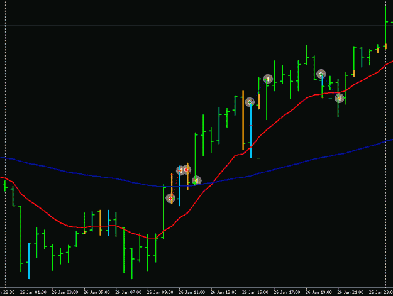Click the tall cyan bar near 15:00
393x296 pixels.
(251, 131)
